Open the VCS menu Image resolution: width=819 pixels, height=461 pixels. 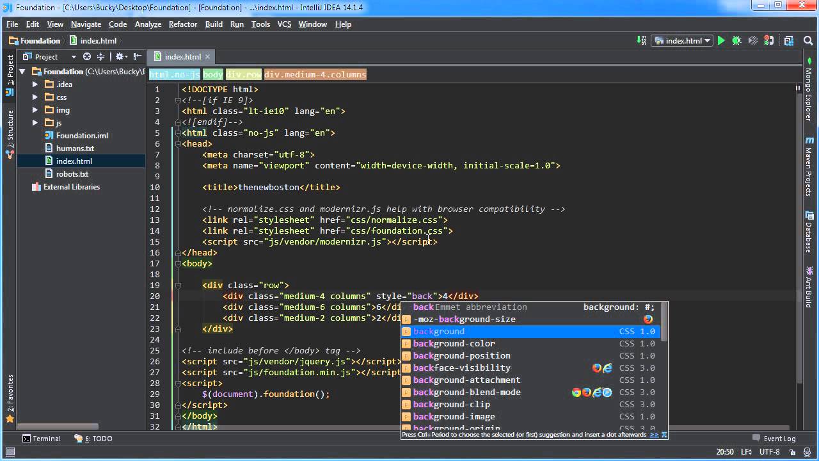(284, 24)
